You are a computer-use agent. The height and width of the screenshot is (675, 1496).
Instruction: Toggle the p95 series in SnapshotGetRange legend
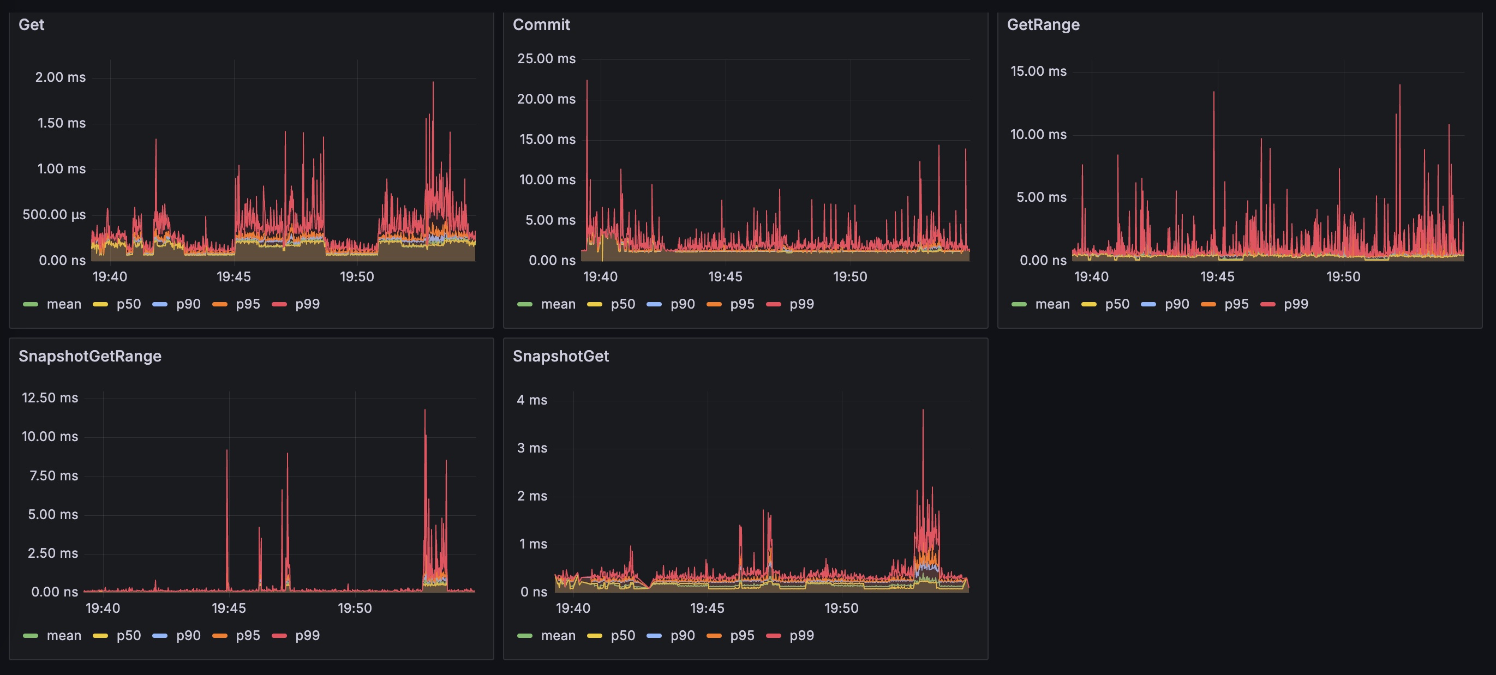click(248, 636)
